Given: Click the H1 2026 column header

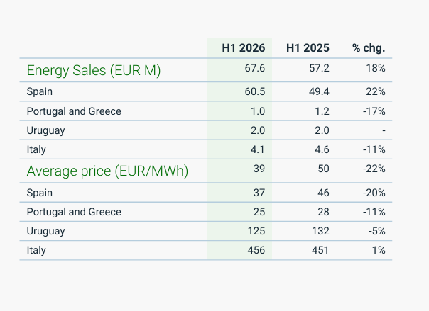Looking at the screenshot, I should (x=243, y=48).
